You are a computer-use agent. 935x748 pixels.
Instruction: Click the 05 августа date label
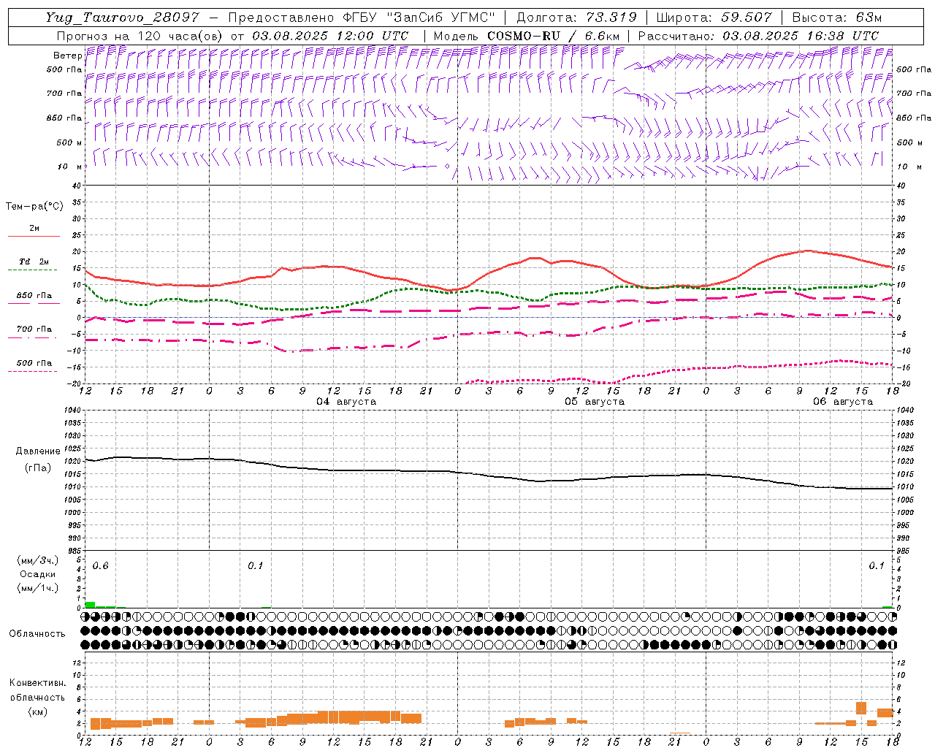pos(595,402)
